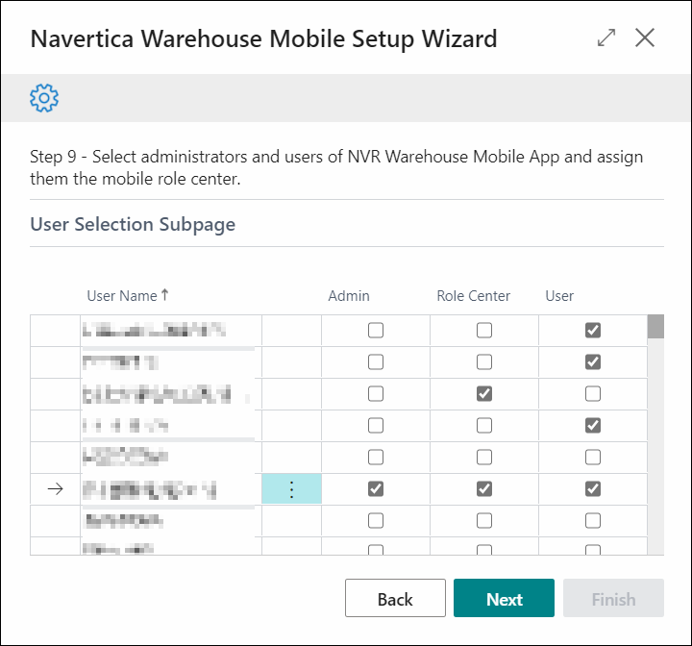The height and width of the screenshot is (646, 692).
Task: Check User in the third user row
Action: pos(593,393)
